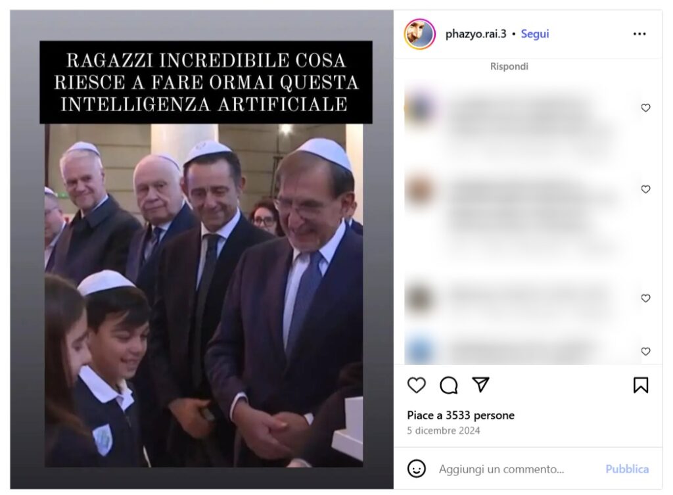The width and height of the screenshot is (673, 495).
Task: View likes list Piace a 3533 persone
Action: coord(461,415)
